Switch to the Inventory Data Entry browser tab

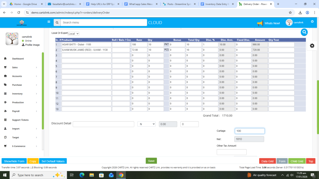tap(217, 4)
